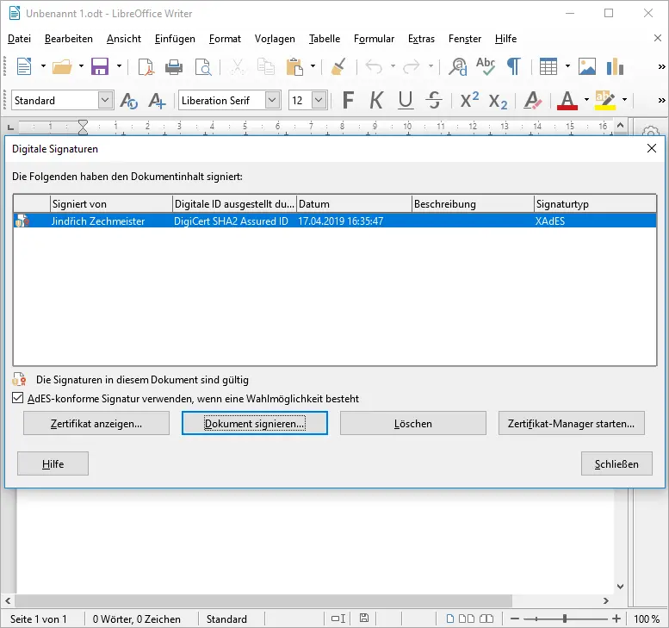Viewport: 669px width, 628px height.
Task: Apply yellow highlighting color swatch
Action: 605,101
